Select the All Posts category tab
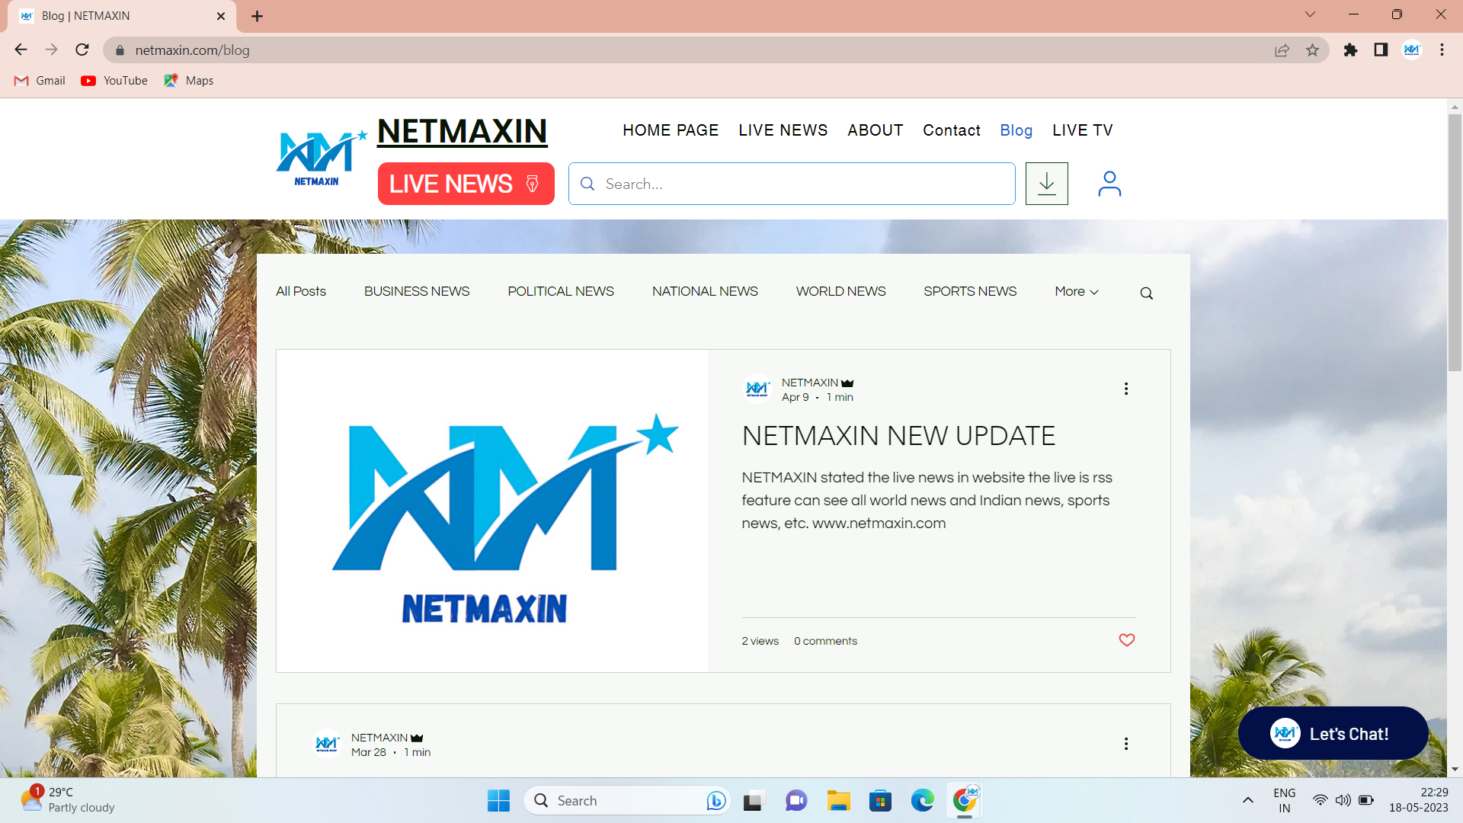 301,292
